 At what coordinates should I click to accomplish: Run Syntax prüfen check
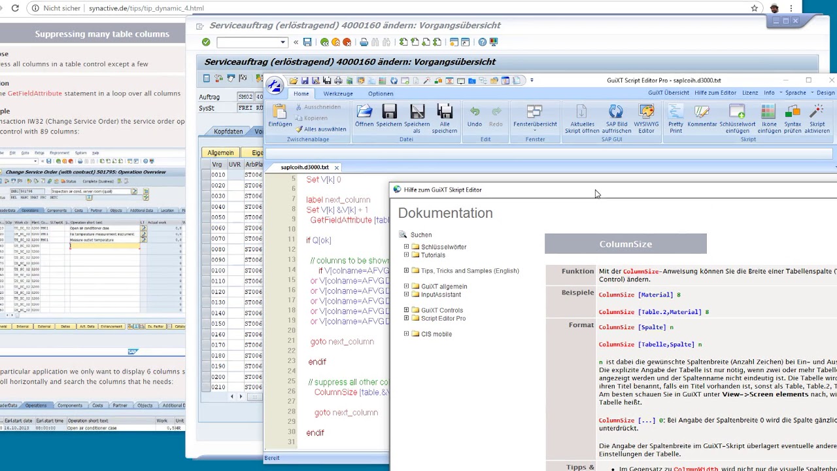pos(793,118)
